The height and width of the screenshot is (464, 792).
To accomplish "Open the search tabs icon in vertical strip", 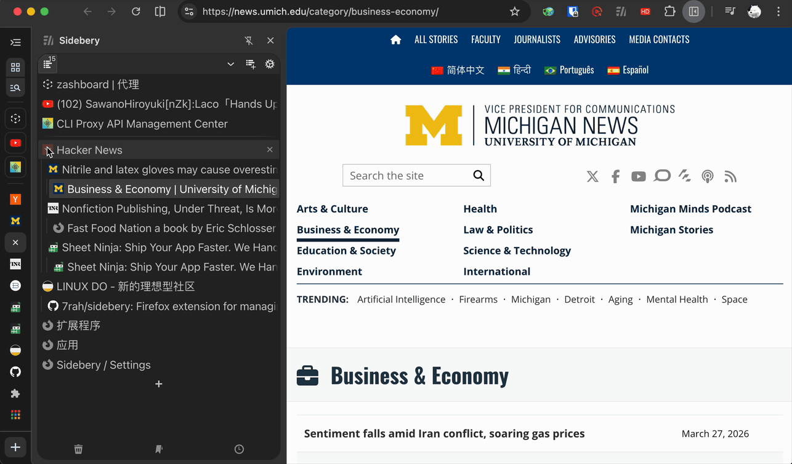I will (x=15, y=88).
